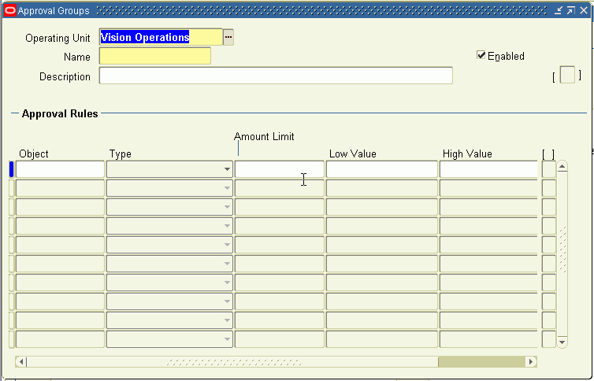This screenshot has width=594, height=381.
Task: Click the Name field
Action: (x=155, y=56)
